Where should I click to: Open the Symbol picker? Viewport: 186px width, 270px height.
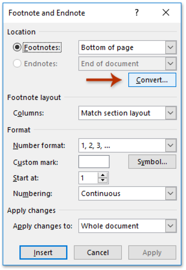point(152,162)
